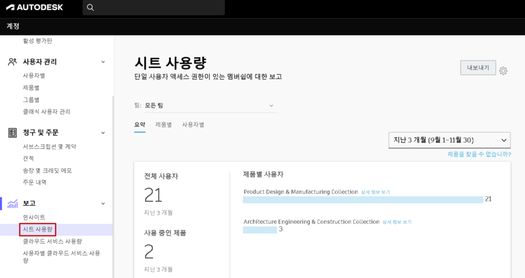Click the 청구 및 주문 list icon
This screenshot has width=525, height=278.
click(12, 133)
